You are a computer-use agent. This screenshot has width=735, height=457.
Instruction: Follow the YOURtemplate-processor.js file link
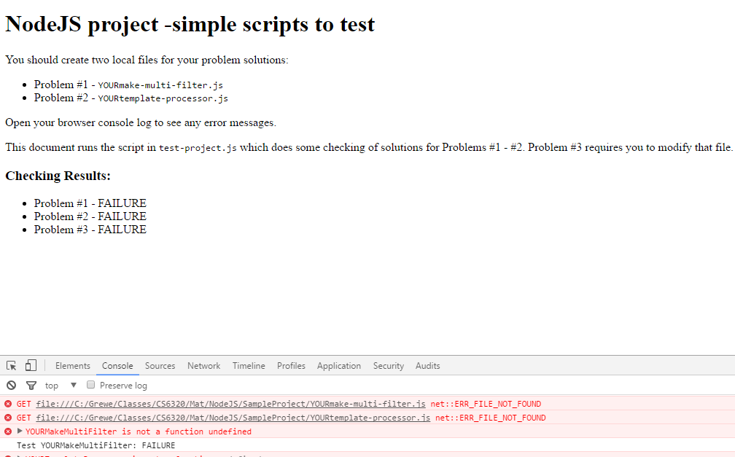[x=233, y=418]
